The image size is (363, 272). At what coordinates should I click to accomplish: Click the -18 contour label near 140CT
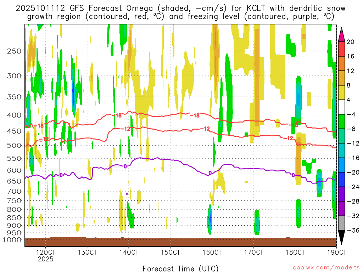pos(117,115)
